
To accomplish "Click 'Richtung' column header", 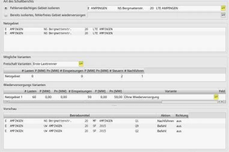I will [x=182, y=115].
